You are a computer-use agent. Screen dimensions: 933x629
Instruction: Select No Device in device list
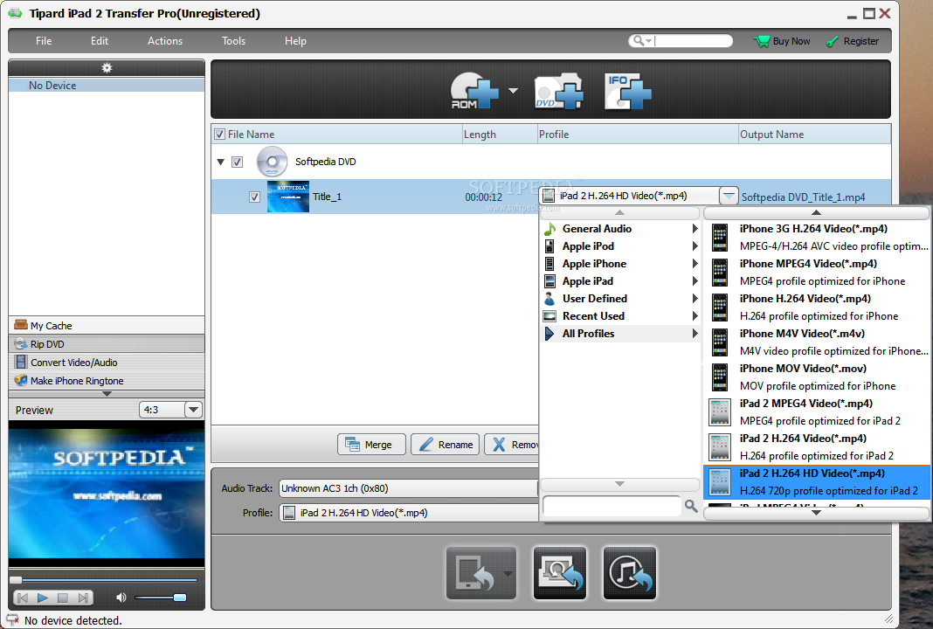pos(107,85)
